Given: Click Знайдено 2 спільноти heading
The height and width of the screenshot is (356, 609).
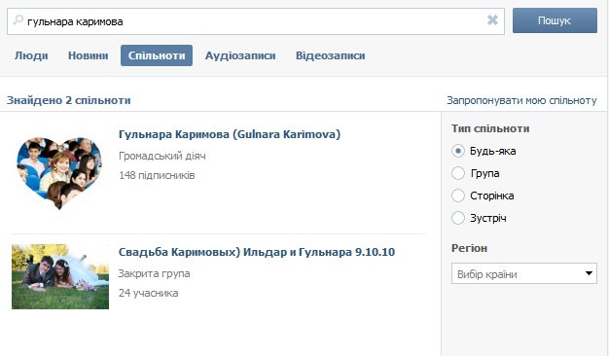Looking at the screenshot, I should pos(69,100).
